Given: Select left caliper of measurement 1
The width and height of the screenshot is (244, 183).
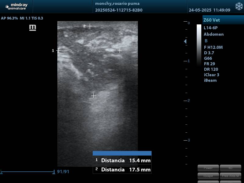Looking at the screenshot, I should coord(58,51).
